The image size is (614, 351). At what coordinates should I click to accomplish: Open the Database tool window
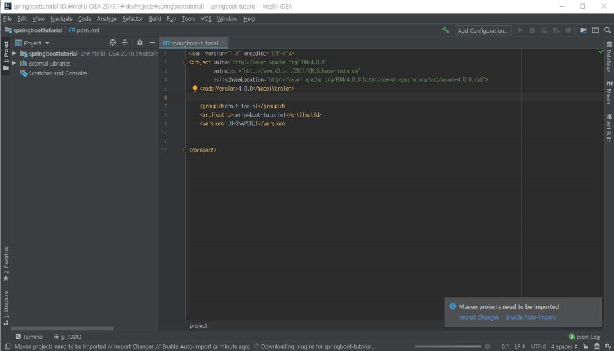pos(609,57)
